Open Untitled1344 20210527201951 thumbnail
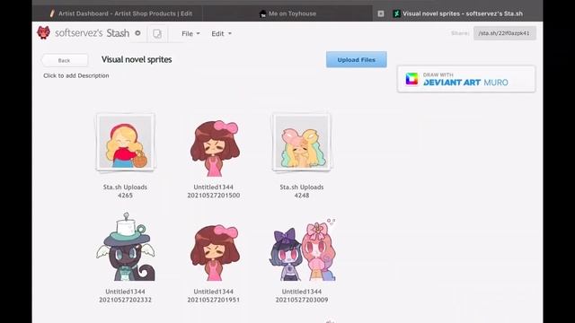The image size is (575, 323). click(214, 253)
